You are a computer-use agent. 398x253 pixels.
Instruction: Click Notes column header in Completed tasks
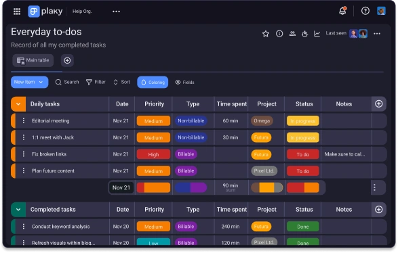344,210
